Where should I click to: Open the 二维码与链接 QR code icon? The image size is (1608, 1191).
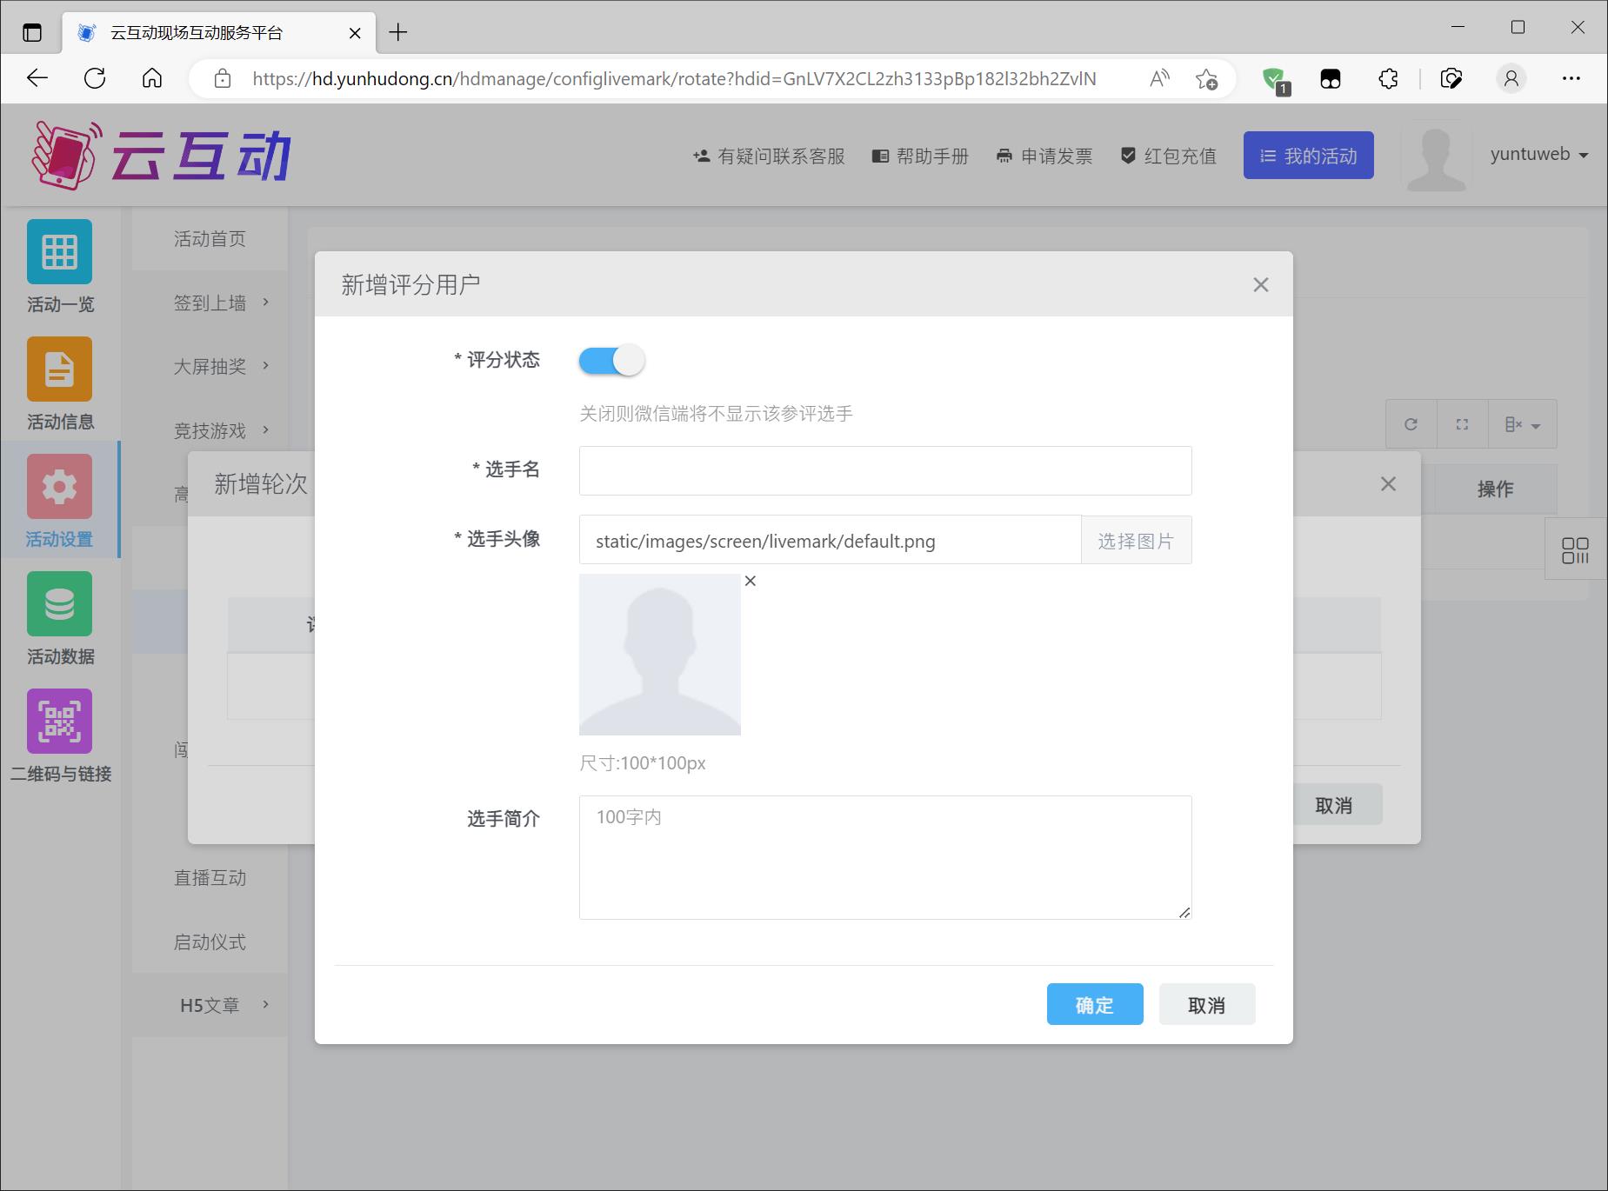(x=59, y=722)
